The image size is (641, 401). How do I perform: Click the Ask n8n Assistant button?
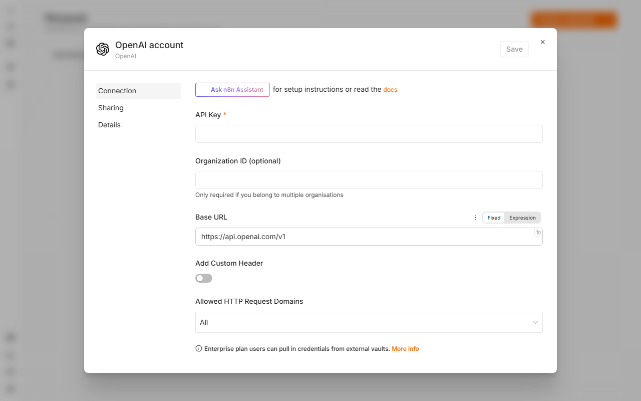232,90
